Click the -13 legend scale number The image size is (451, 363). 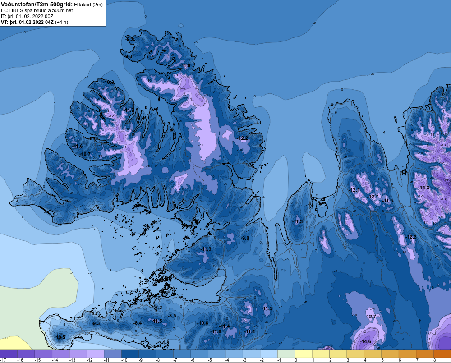(x=72, y=360)
